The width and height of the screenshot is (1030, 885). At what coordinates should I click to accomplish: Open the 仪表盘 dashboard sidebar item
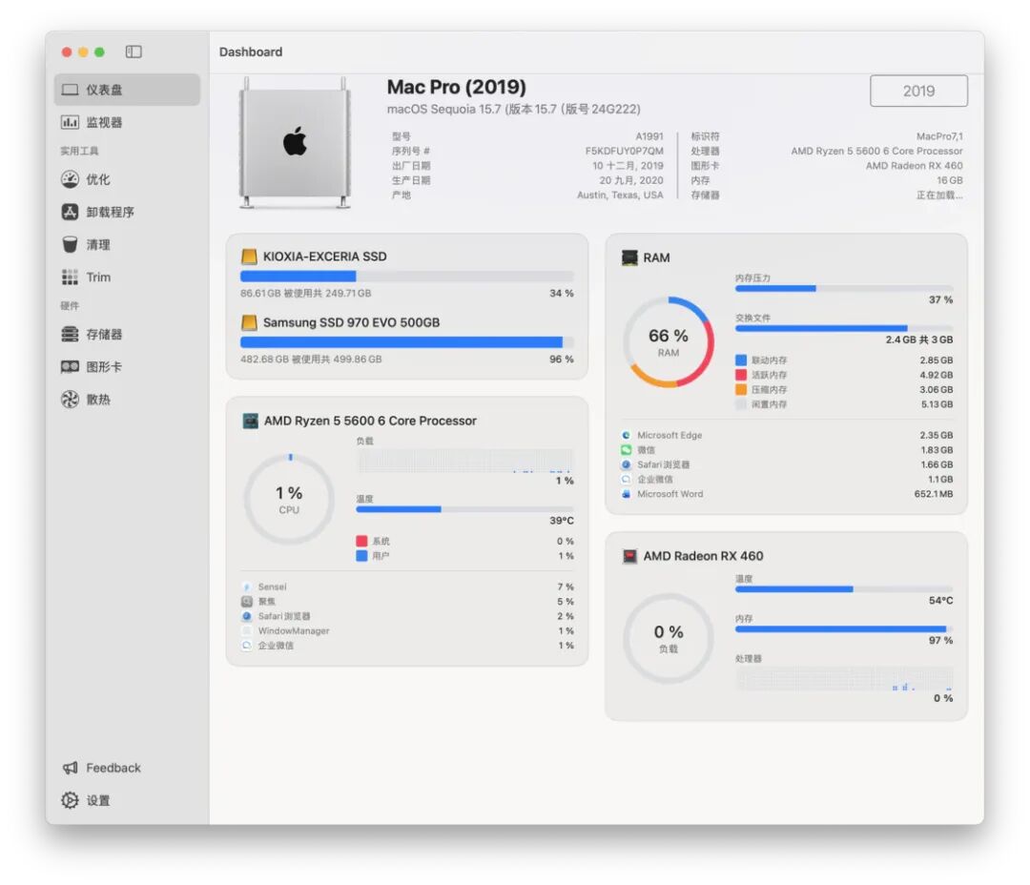coord(127,90)
